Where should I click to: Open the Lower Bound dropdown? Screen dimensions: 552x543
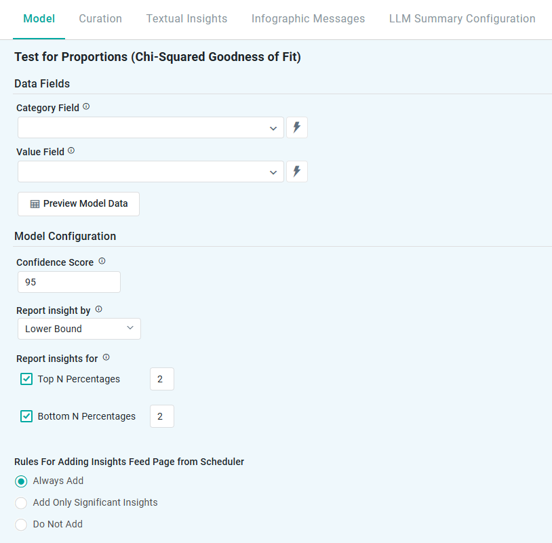pos(79,329)
